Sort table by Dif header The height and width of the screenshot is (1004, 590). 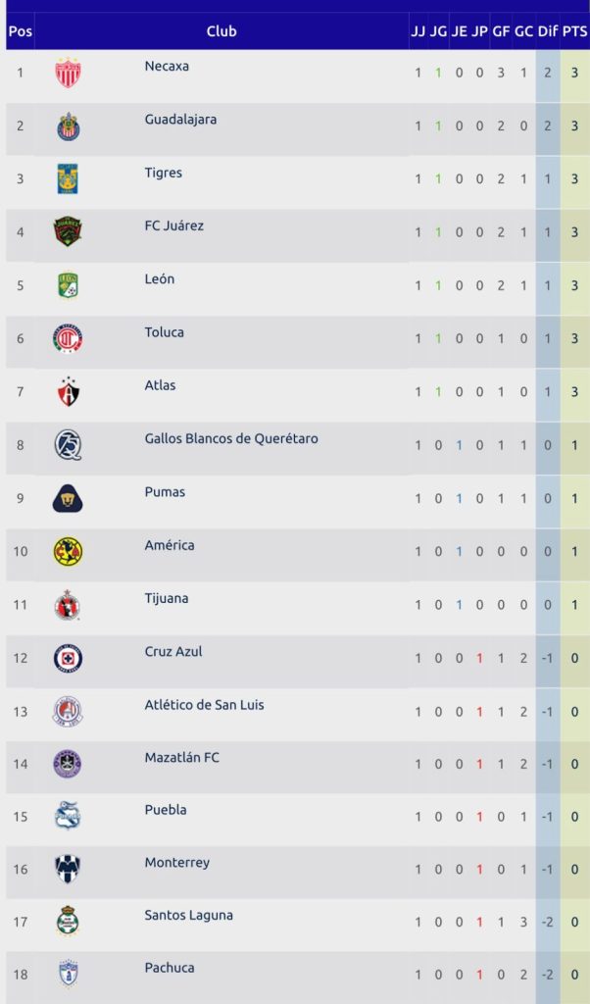(548, 31)
